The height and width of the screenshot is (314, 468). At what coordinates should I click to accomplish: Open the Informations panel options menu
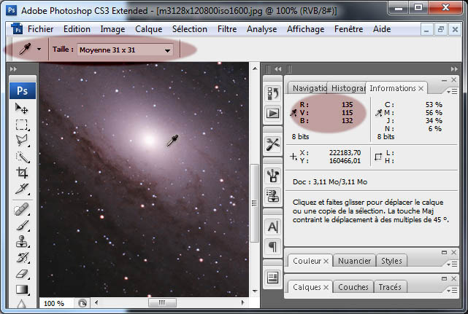point(453,91)
